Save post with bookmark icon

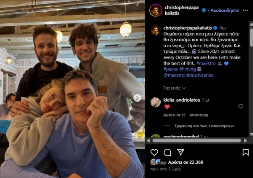coord(245,152)
